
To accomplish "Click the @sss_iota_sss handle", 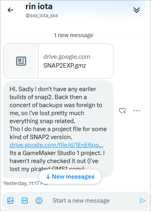I will [42, 16].
